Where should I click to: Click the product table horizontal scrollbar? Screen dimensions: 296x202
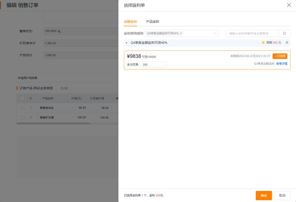53,123
